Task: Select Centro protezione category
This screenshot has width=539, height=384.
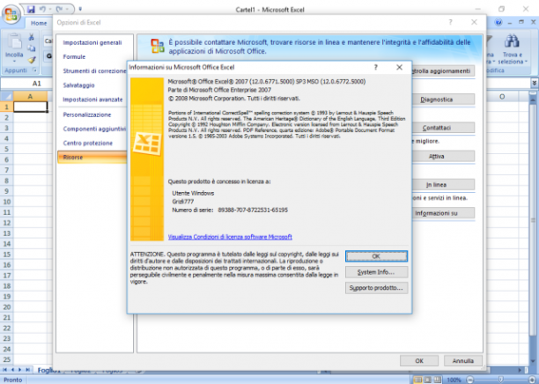Action: point(88,143)
